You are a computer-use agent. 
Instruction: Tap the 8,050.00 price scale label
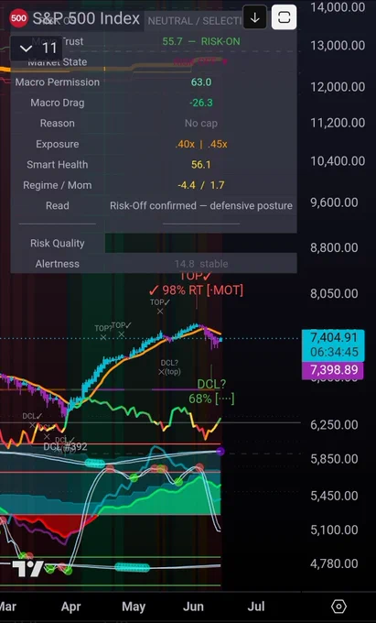pos(334,293)
